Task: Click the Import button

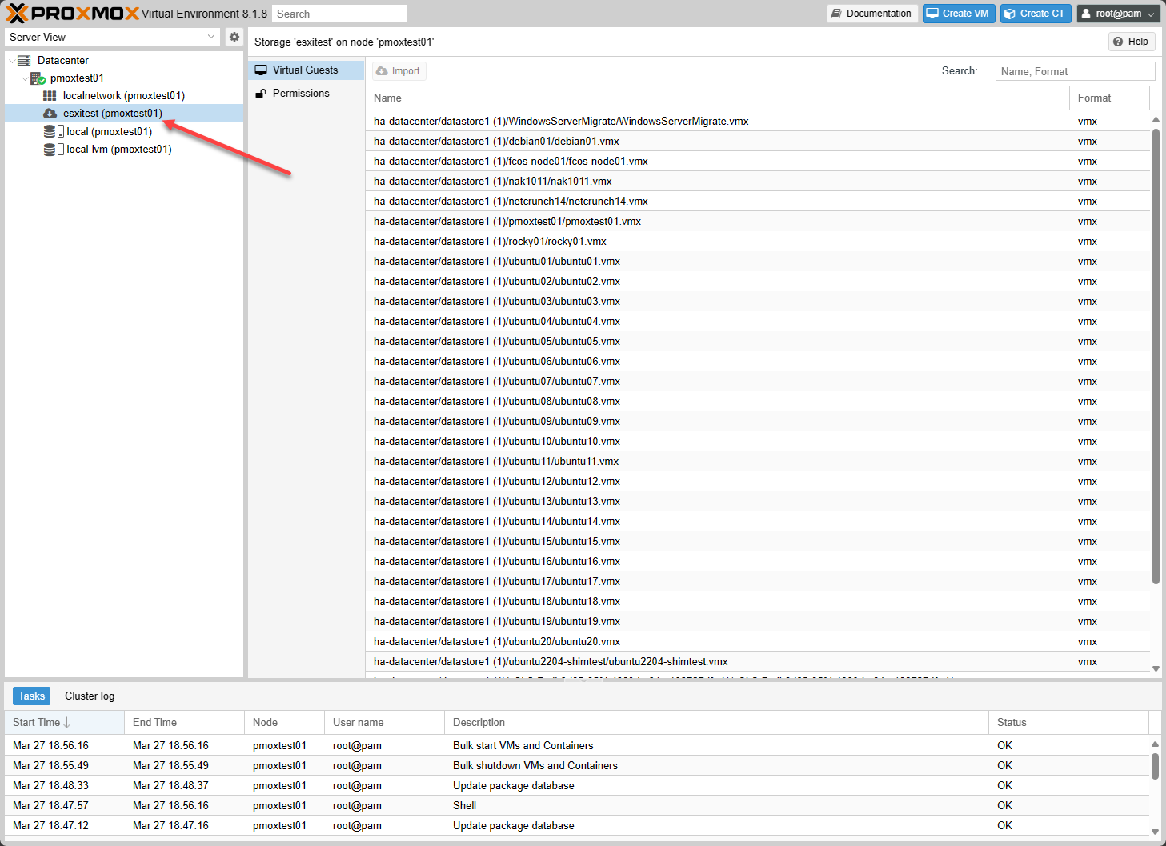Action: 399,71
